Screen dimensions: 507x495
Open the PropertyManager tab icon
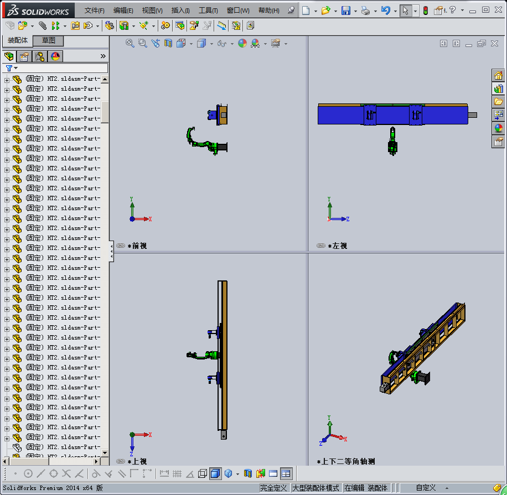[x=24, y=56]
